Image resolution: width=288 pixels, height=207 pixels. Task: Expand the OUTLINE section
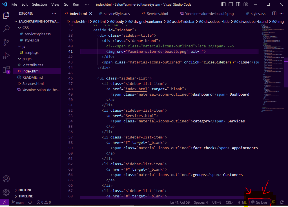[37, 190]
